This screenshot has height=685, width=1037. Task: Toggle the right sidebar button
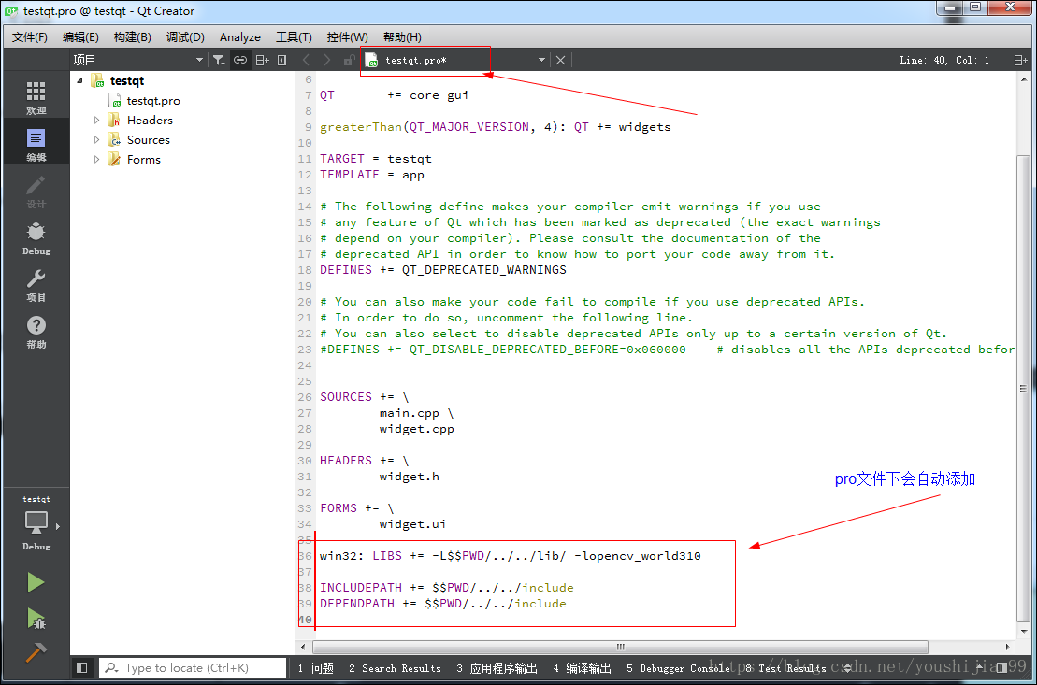tap(1002, 668)
